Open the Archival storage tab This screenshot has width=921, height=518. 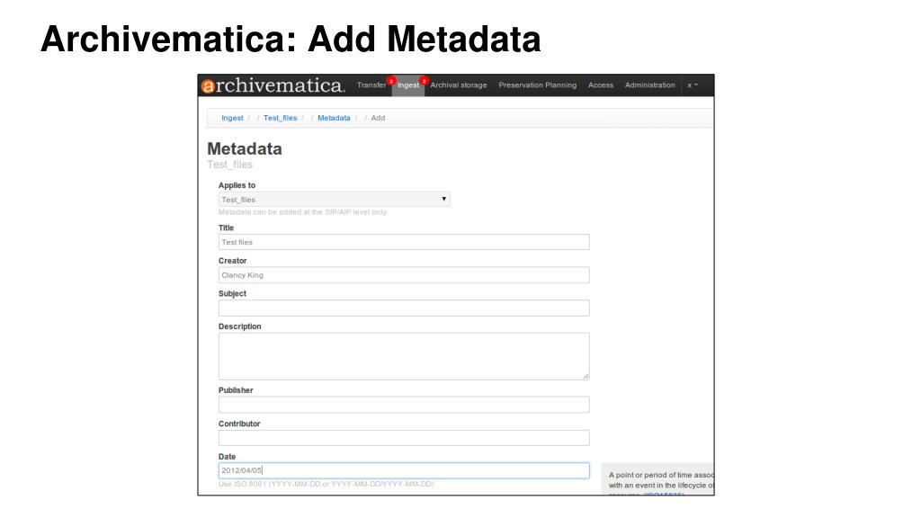[x=458, y=85]
